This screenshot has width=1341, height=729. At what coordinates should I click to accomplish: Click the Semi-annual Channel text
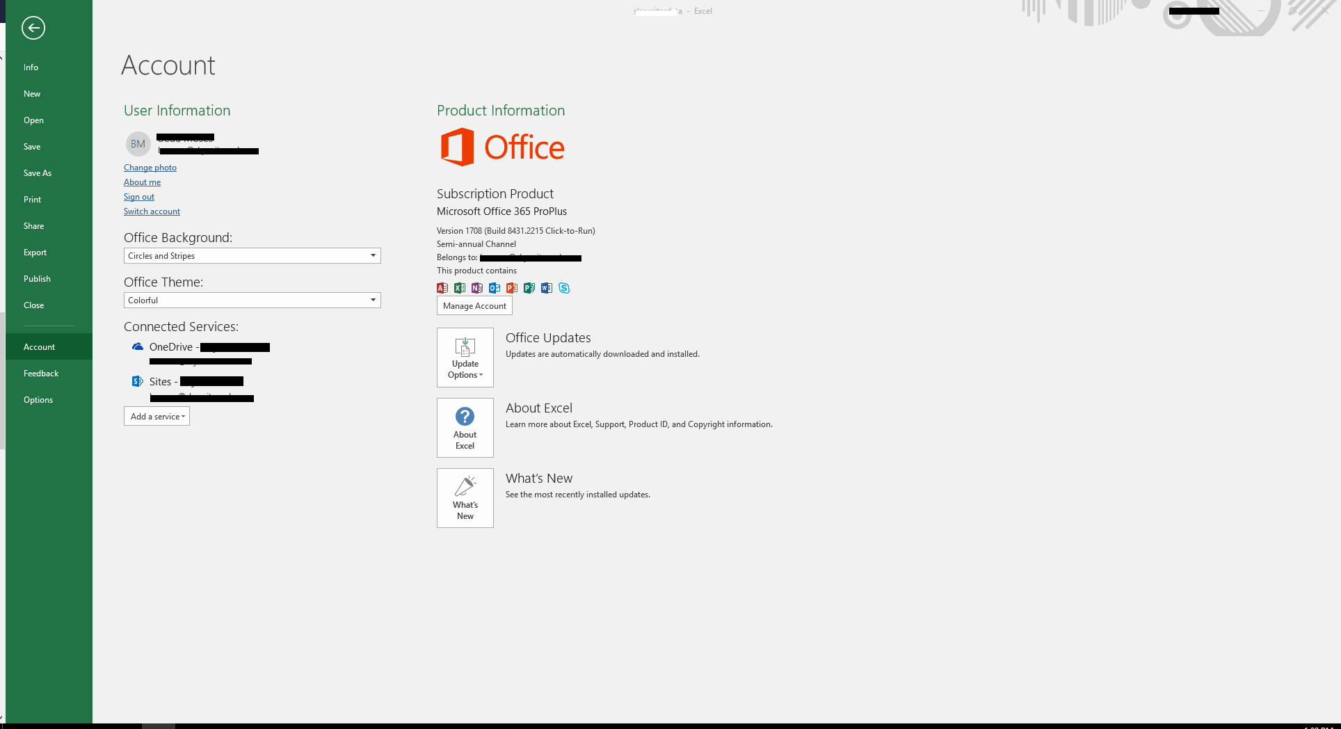476,244
